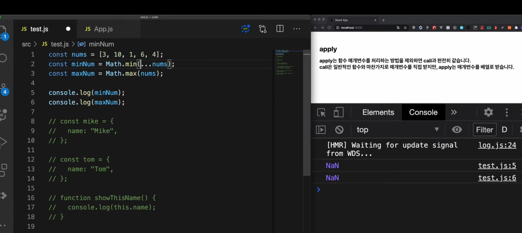Open Run and Debug view
522x233 pixels.
point(3,142)
